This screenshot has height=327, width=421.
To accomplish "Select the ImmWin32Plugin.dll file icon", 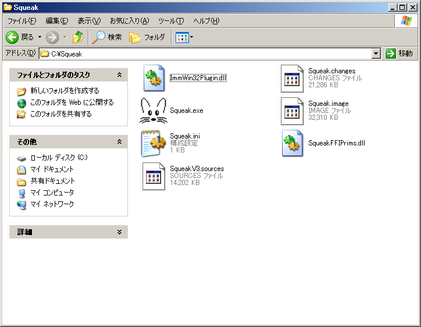I will (154, 79).
